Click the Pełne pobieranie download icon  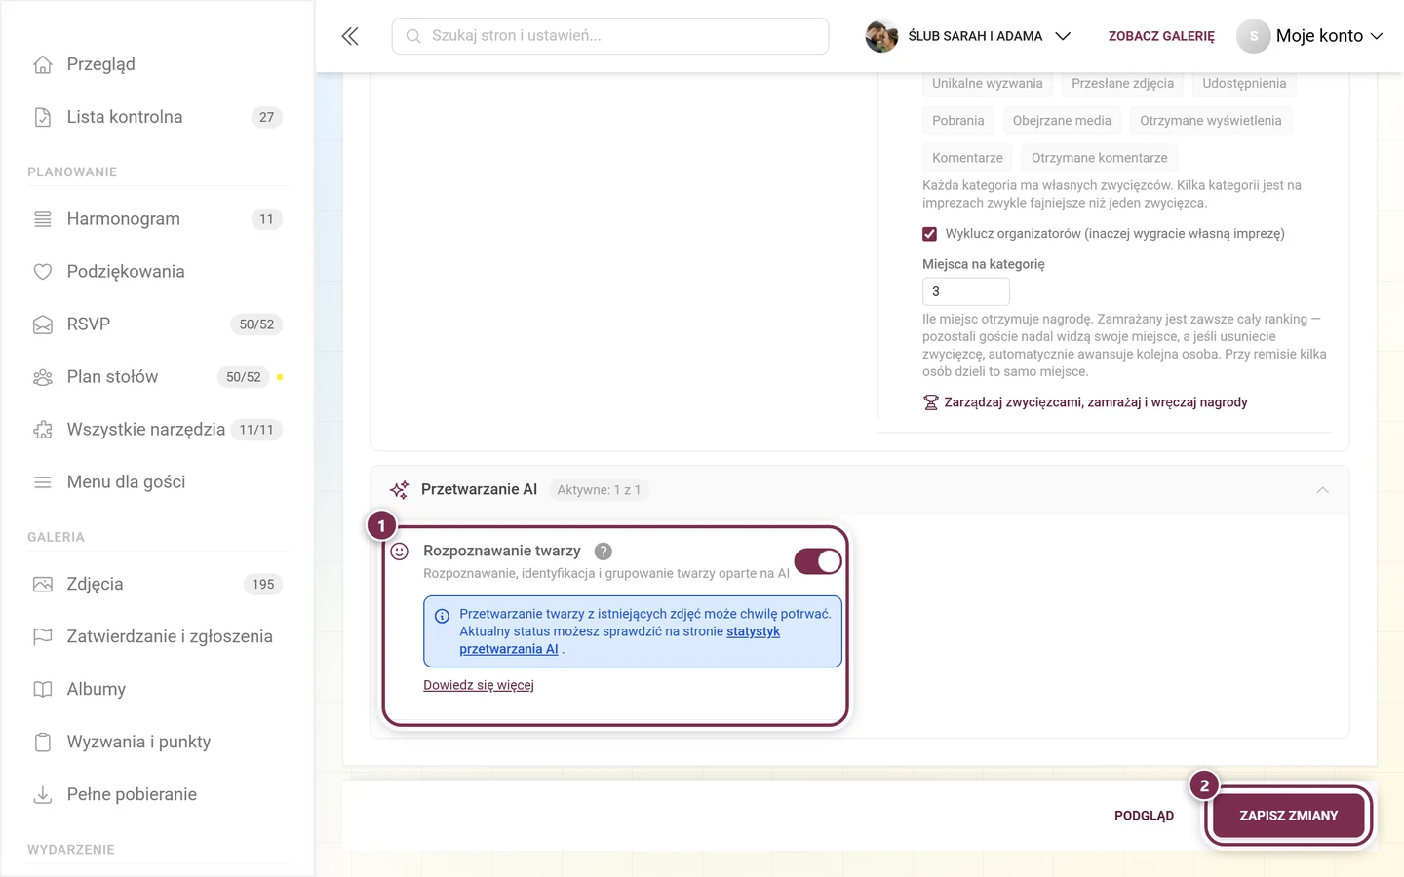tap(43, 795)
